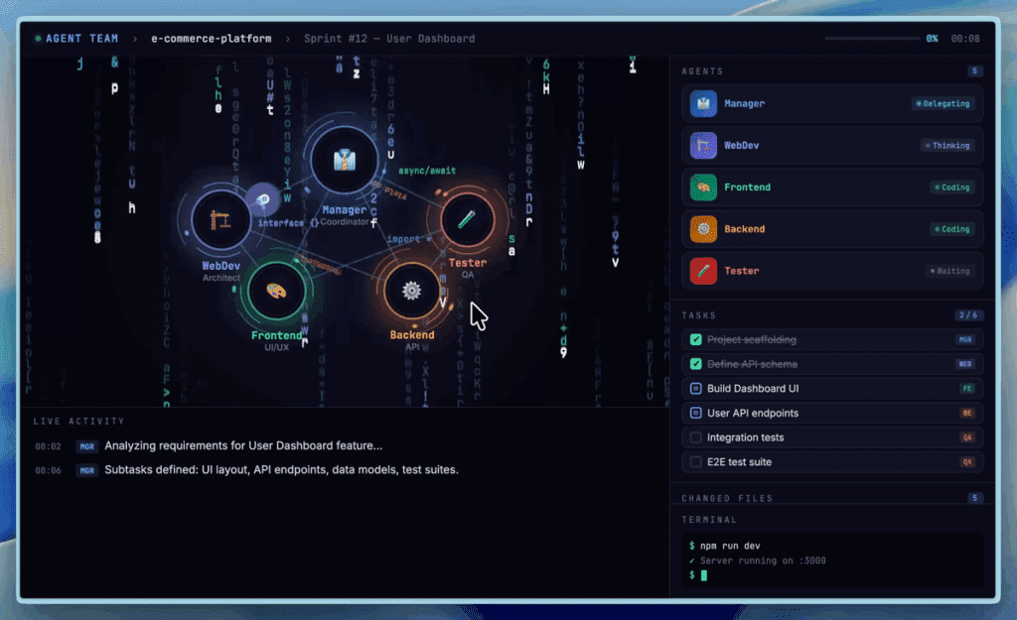Click the Manager coordinator node in graph
The width and height of the screenshot is (1017, 620).
click(x=344, y=161)
